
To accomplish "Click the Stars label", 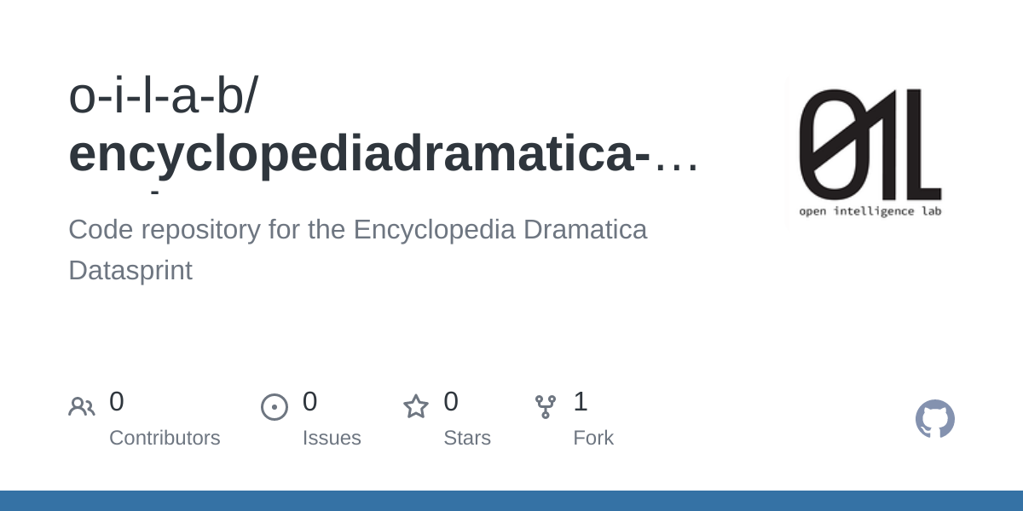I will (x=467, y=438).
